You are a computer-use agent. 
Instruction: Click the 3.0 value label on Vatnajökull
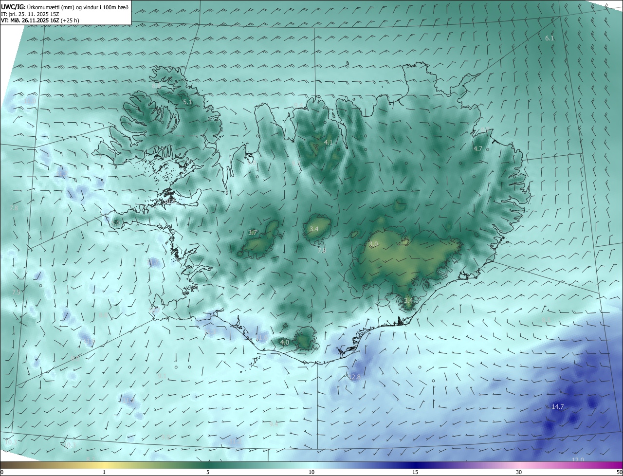point(374,244)
